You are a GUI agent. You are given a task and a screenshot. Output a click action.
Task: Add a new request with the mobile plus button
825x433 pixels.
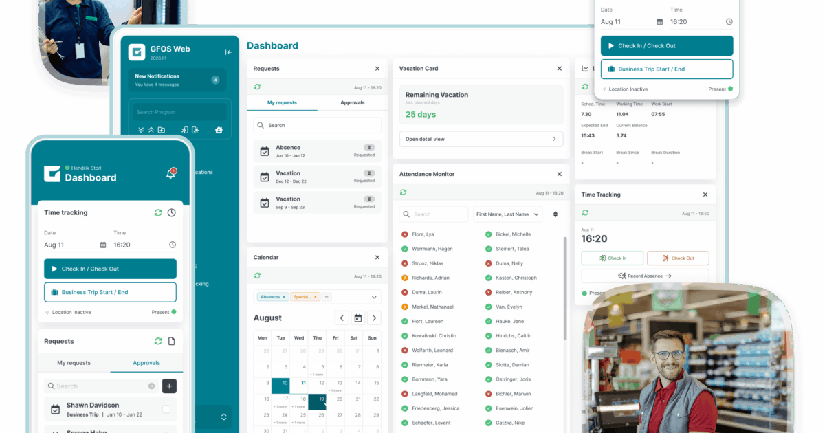click(170, 386)
